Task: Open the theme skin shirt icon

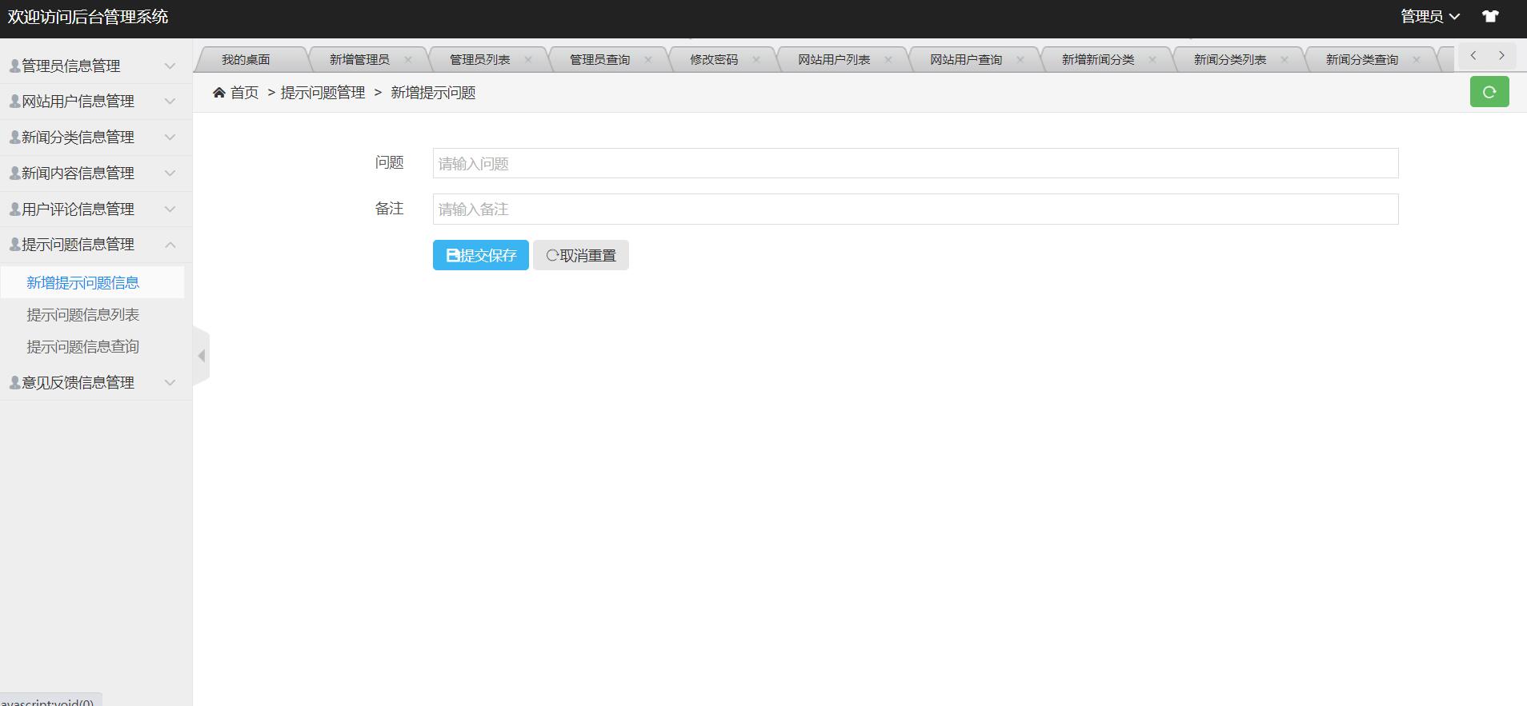Action: [x=1490, y=16]
